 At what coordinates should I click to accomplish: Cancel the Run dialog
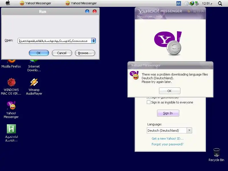coord(62,53)
